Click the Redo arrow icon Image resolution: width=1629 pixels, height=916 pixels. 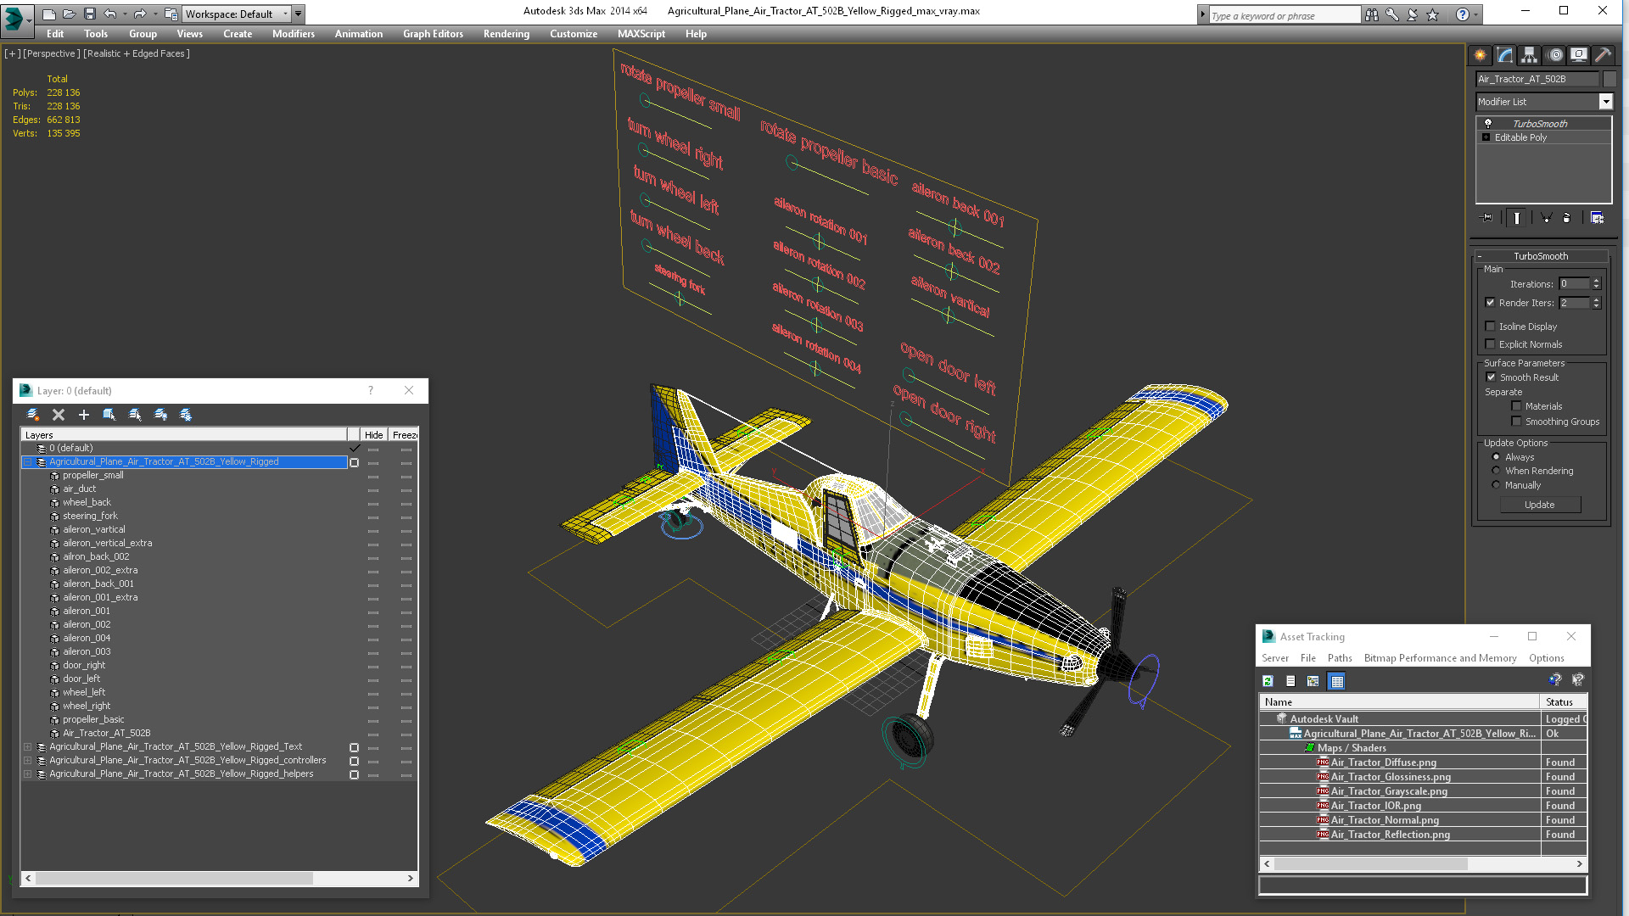pyautogui.click(x=140, y=14)
